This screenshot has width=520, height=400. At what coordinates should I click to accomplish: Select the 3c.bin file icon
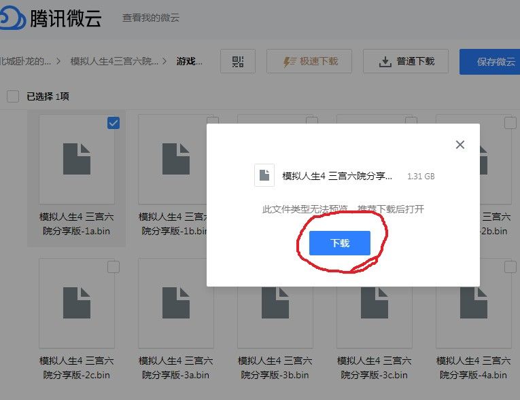pyautogui.click(x=374, y=303)
